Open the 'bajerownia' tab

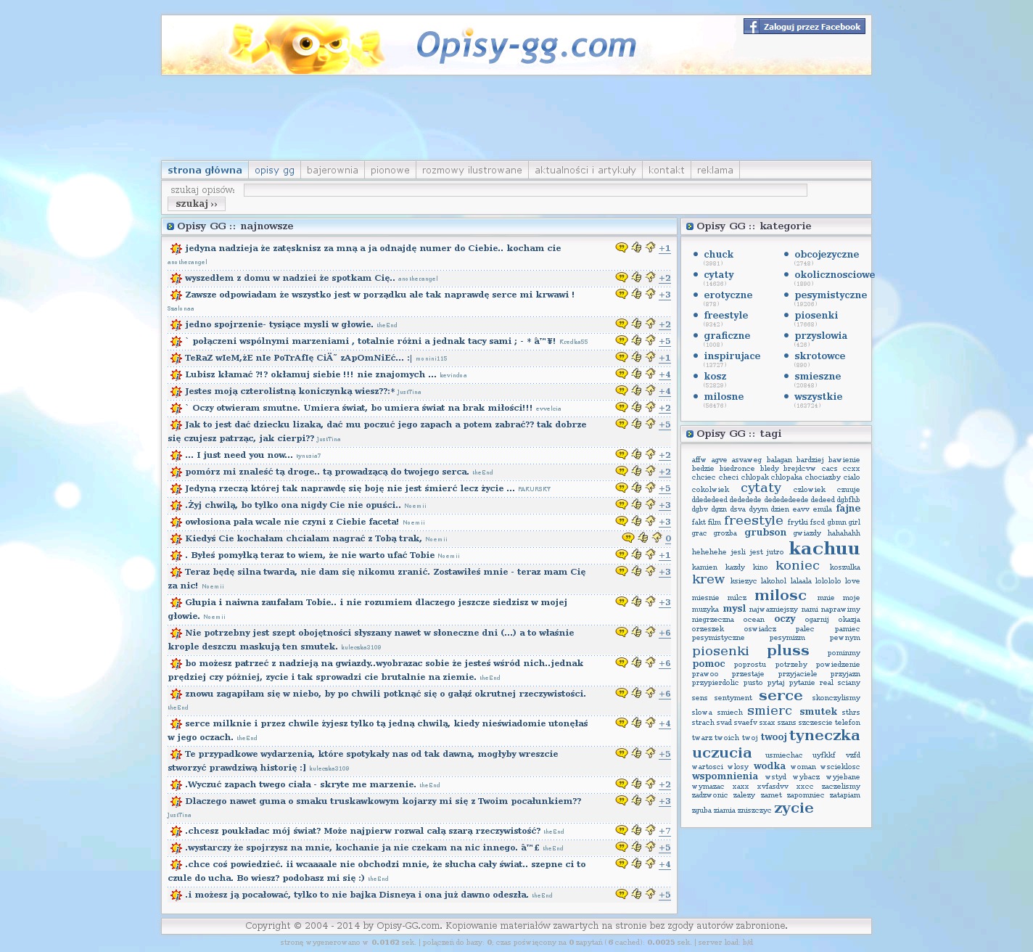(x=332, y=170)
